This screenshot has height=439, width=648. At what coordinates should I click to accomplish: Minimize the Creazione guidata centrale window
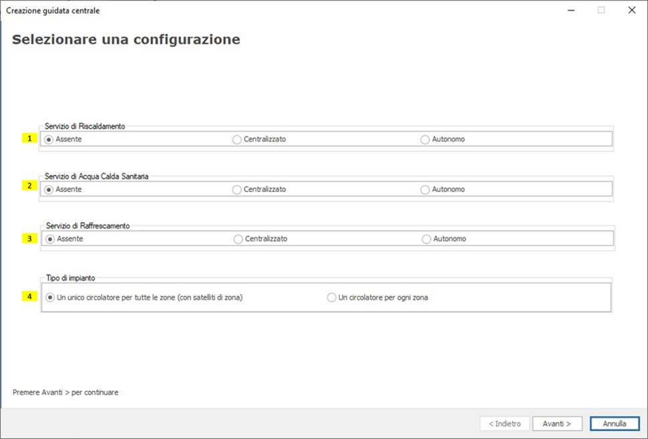(571, 10)
